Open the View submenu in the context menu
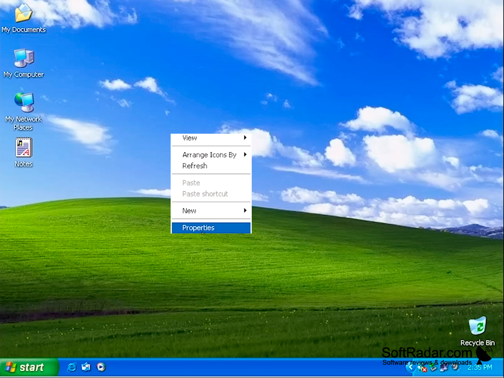This screenshot has width=504, height=378. coord(211,138)
